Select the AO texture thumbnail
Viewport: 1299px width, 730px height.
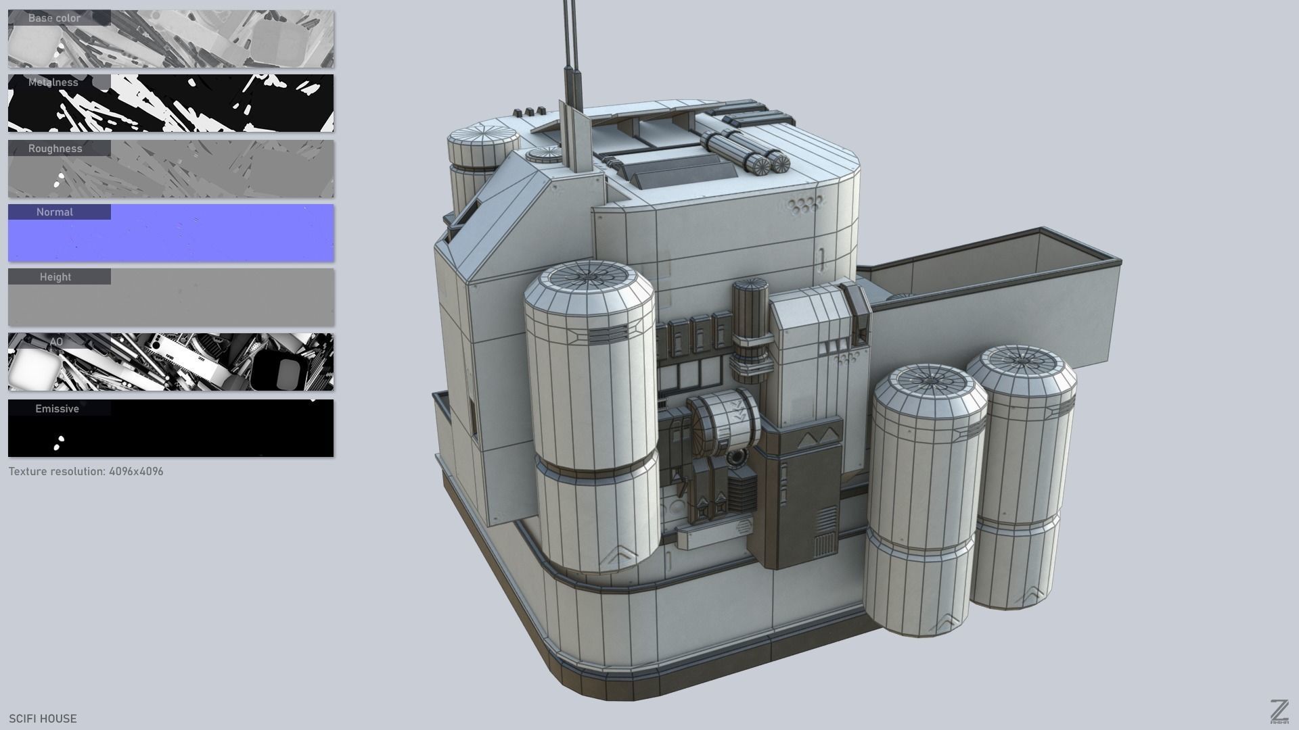click(170, 362)
